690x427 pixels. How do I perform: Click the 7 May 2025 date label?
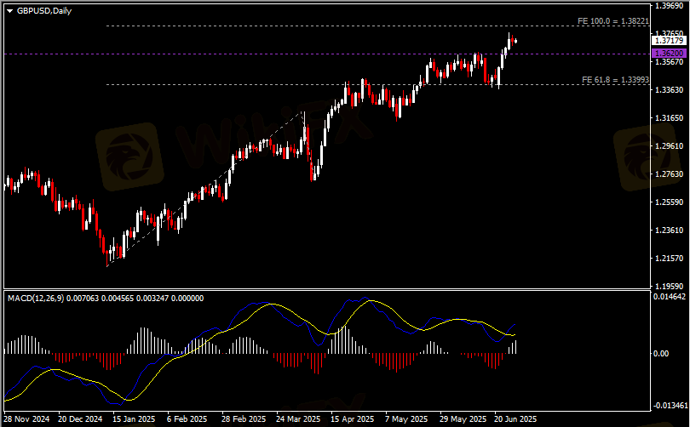pos(406,419)
